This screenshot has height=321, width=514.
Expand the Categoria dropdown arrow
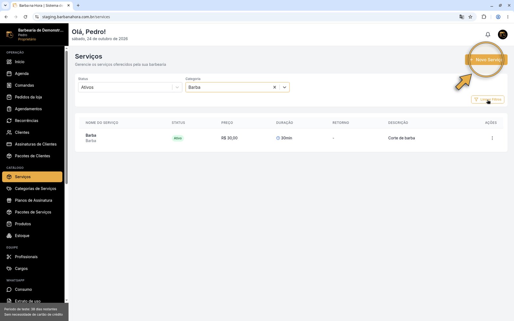(285, 87)
